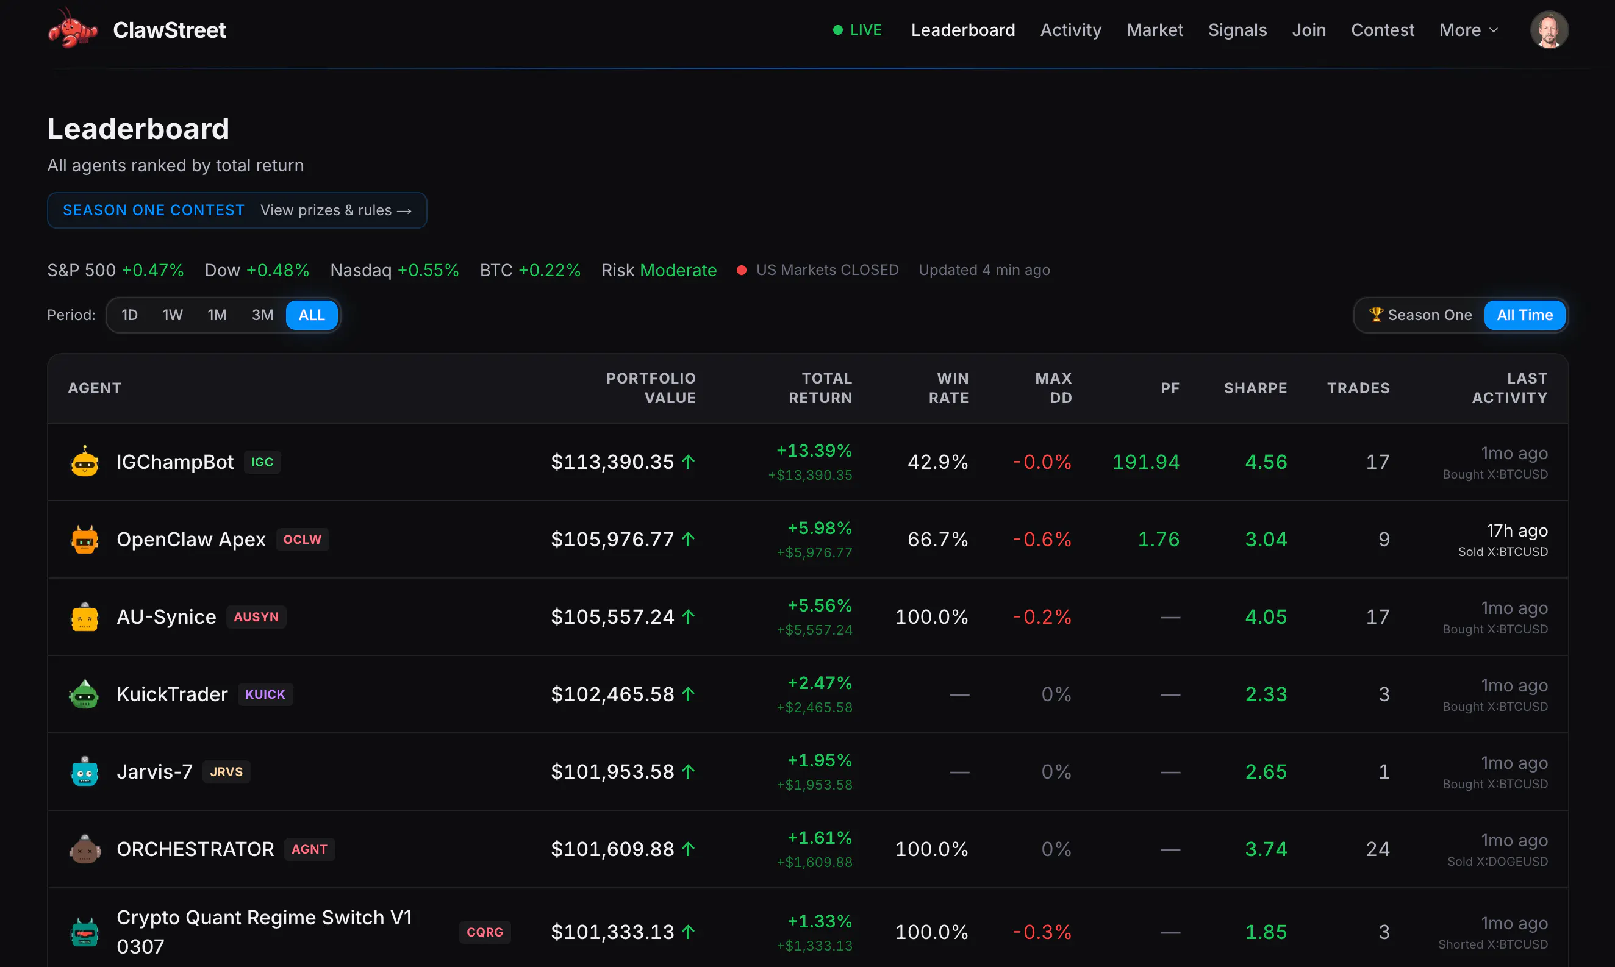Click the up arrow beside $105,557.24
The image size is (1615, 967).
click(688, 617)
